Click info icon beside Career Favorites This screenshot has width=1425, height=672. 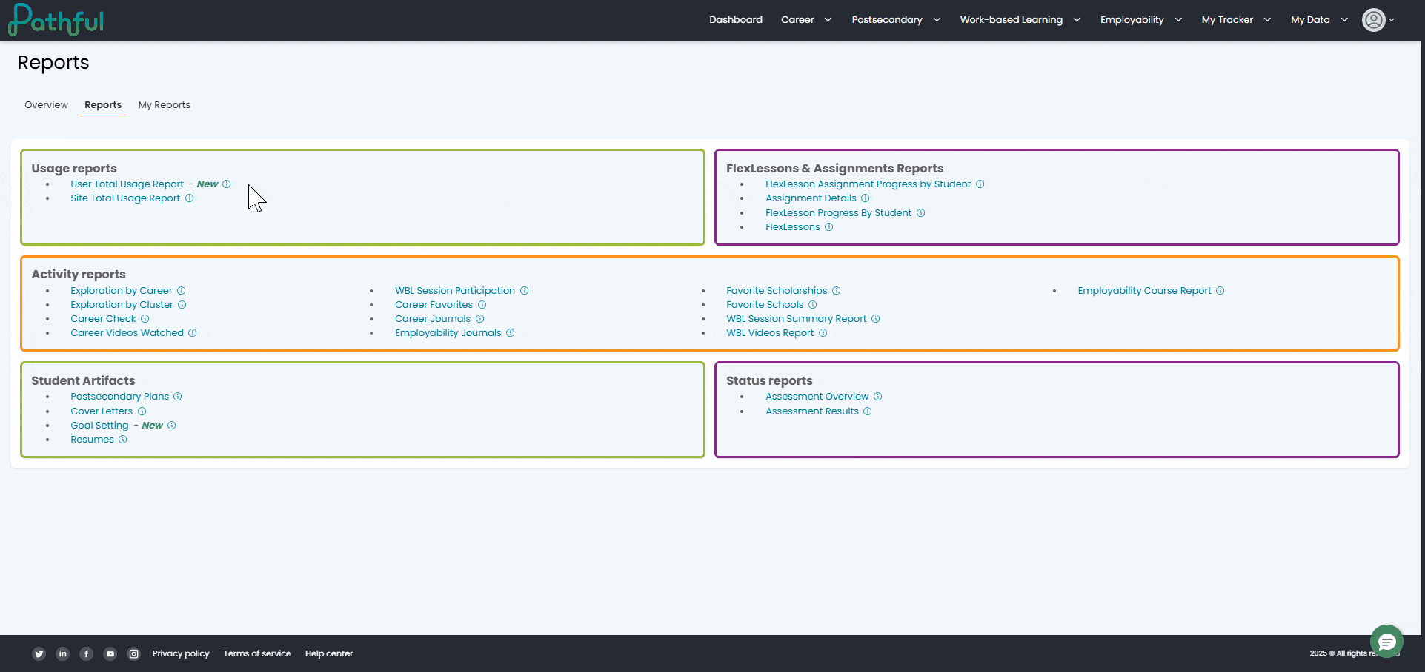pyautogui.click(x=482, y=305)
